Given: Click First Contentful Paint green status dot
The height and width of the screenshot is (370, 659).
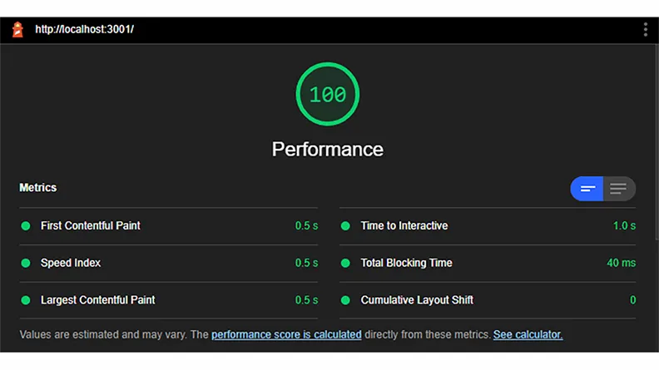Looking at the screenshot, I should 26,226.
